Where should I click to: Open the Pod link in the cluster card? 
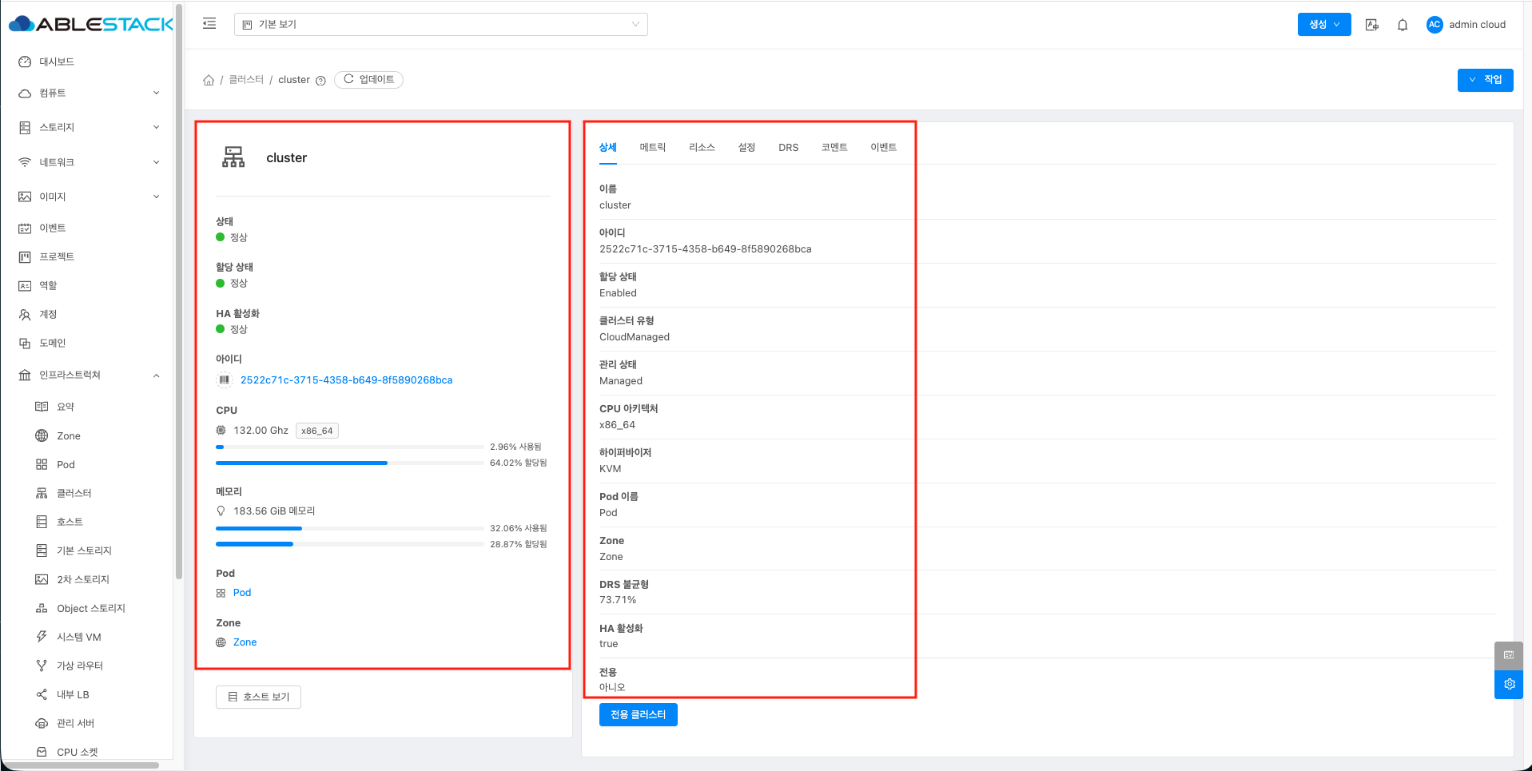242,593
